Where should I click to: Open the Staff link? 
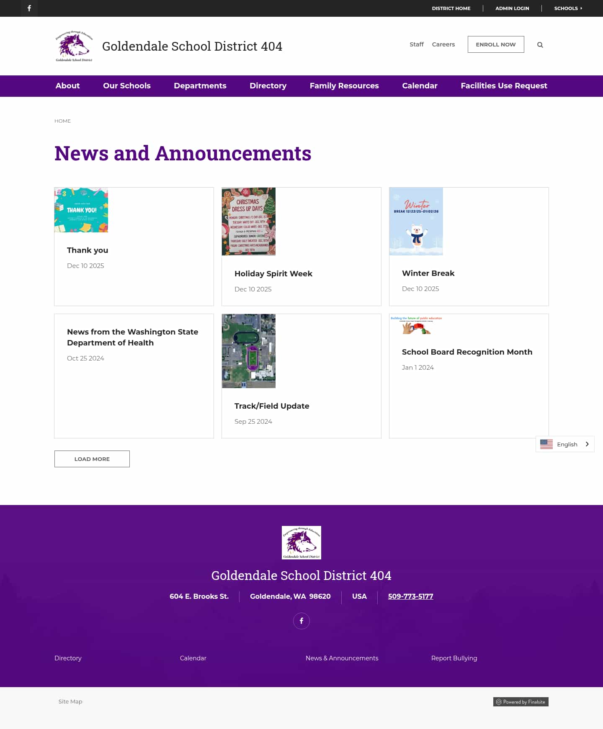click(x=417, y=44)
